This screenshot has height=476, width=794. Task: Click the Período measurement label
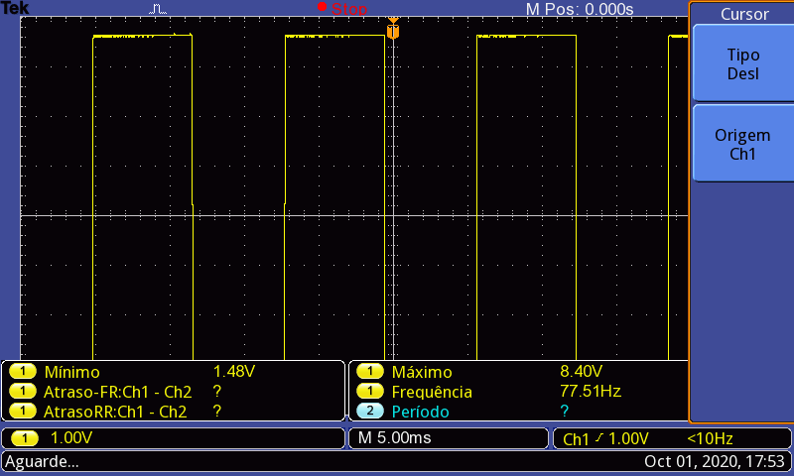(420, 412)
